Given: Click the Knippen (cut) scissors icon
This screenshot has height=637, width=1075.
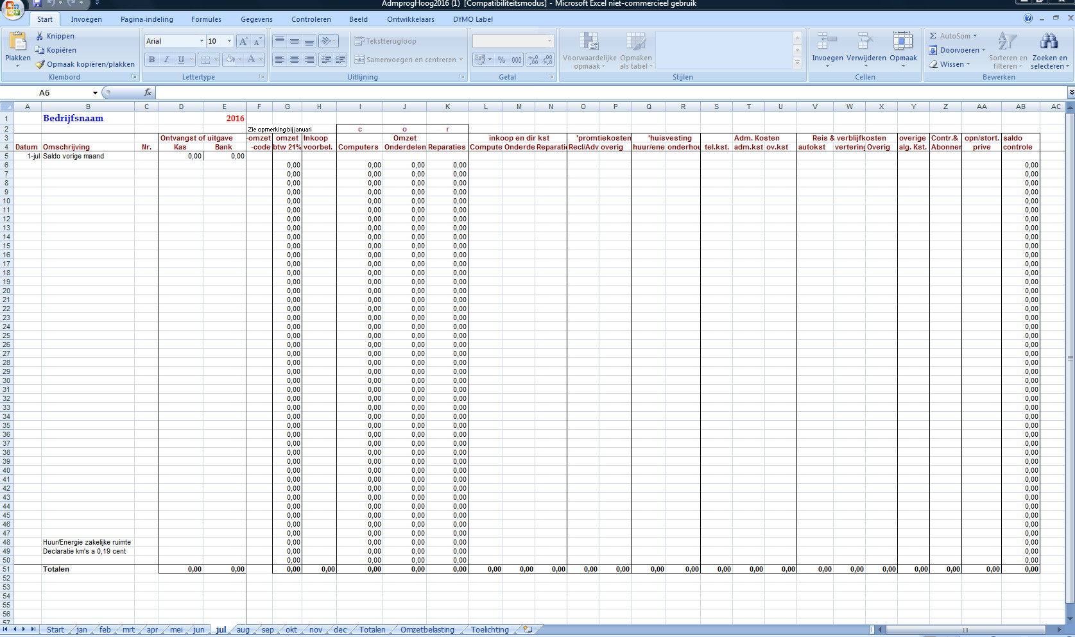Looking at the screenshot, I should pos(40,36).
